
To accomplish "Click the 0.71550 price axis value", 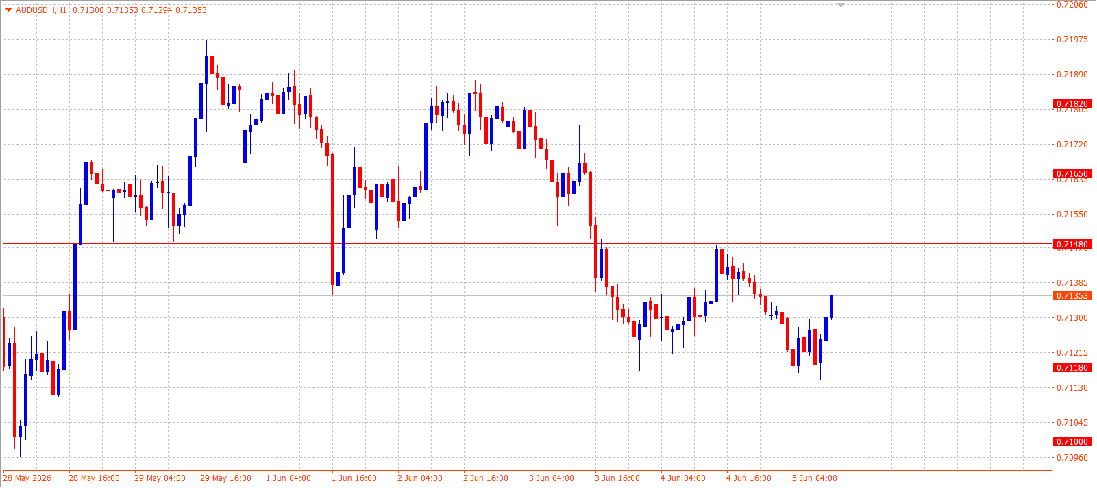I will [1072, 215].
